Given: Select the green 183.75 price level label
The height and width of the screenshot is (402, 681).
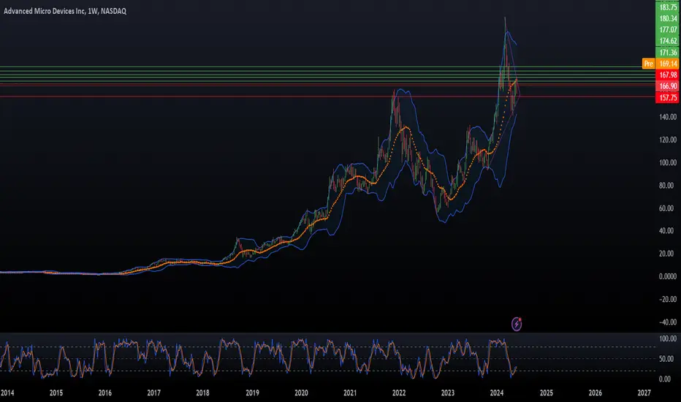Looking at the screenshot, I should 668,7.
